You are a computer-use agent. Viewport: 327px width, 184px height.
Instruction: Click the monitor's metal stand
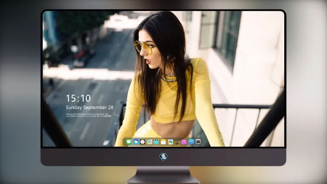pos(163,175)
